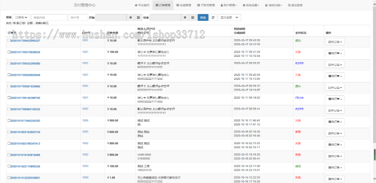
Task: Open 操作订单 dropdown for order 2020101518162818485
Action: coord(335,156)
